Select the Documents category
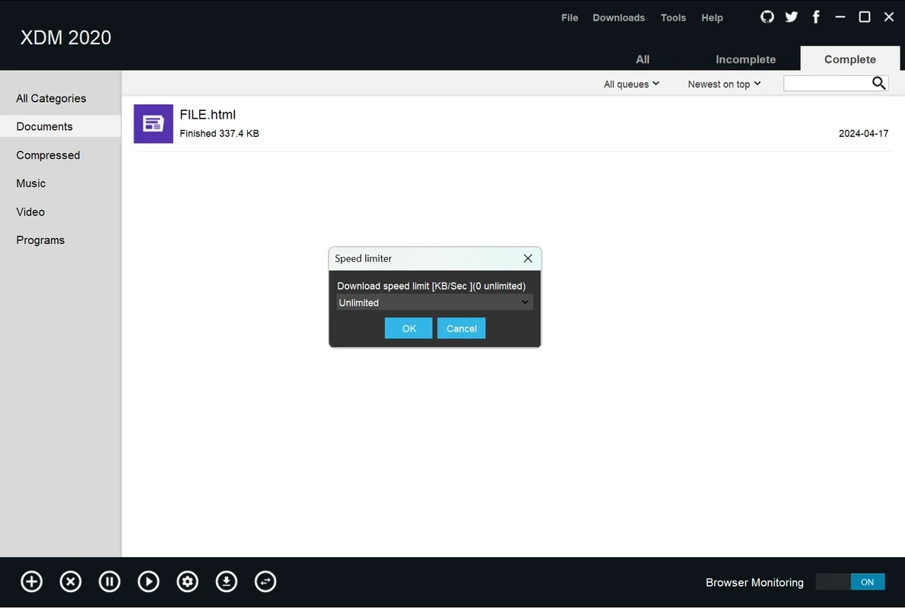Screen dimensions: 905x608 (61, 126)
